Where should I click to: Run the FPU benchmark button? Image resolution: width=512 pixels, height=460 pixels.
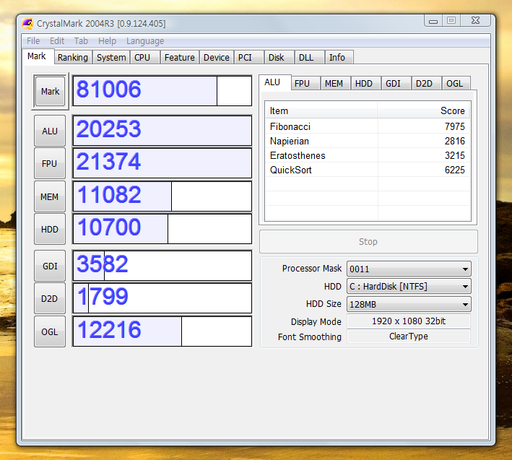(50, 163)
